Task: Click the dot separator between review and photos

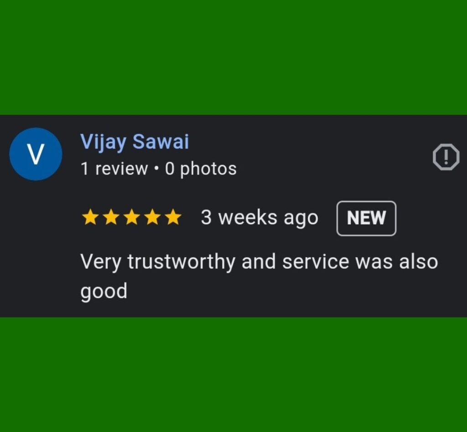Action: click(x=156, y=169)
